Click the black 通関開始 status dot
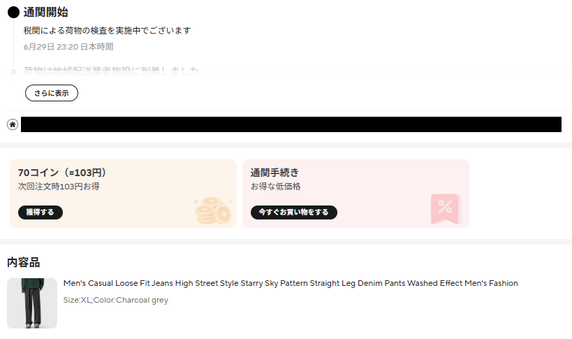The height and width of the screenshot is (339, 572). [13, 12]
